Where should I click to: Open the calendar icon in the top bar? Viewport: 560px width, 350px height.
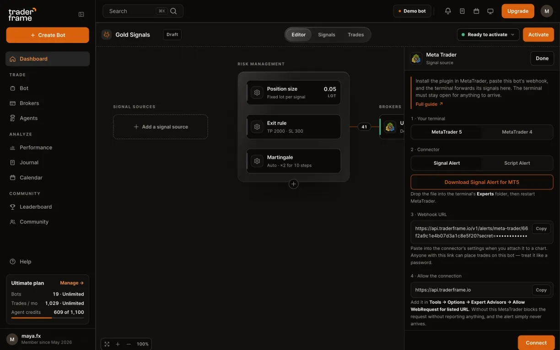click(476, 11)
